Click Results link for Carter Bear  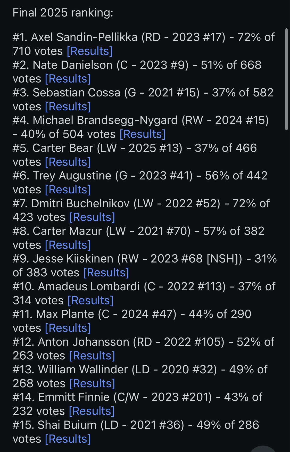[x=68, y=162]
